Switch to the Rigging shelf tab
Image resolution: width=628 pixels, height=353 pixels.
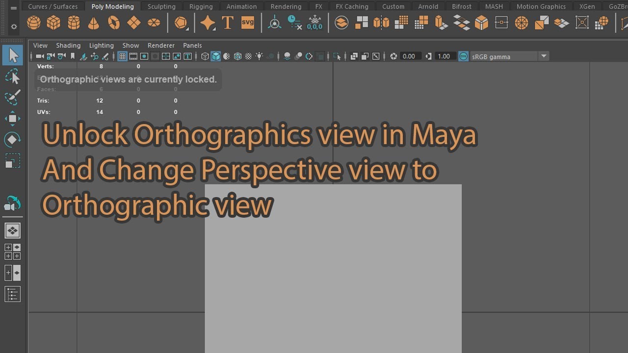click(x=201, y=6)
